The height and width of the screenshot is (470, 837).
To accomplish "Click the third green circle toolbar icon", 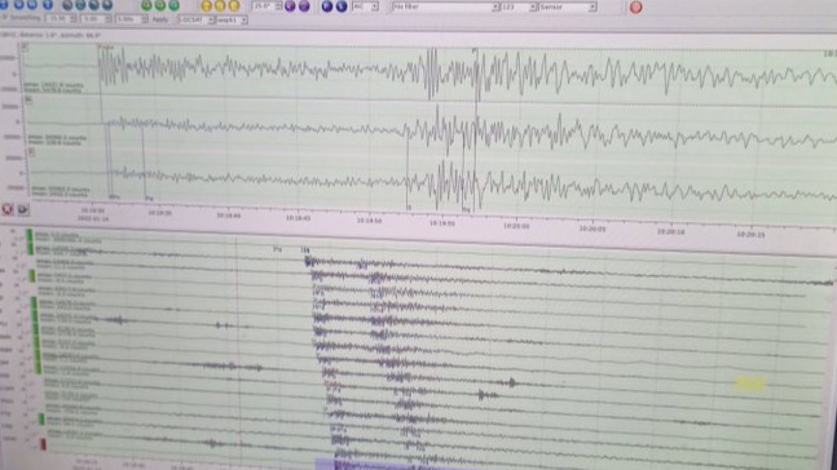I will (174, 6).
